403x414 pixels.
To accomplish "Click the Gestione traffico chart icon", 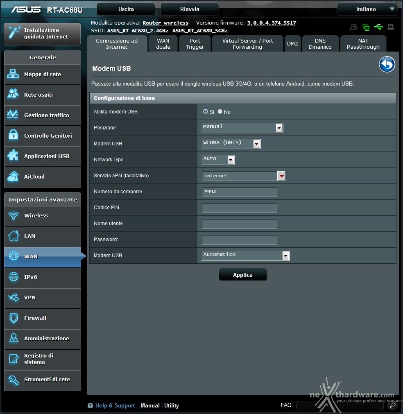I will click(x=13, y=115).
